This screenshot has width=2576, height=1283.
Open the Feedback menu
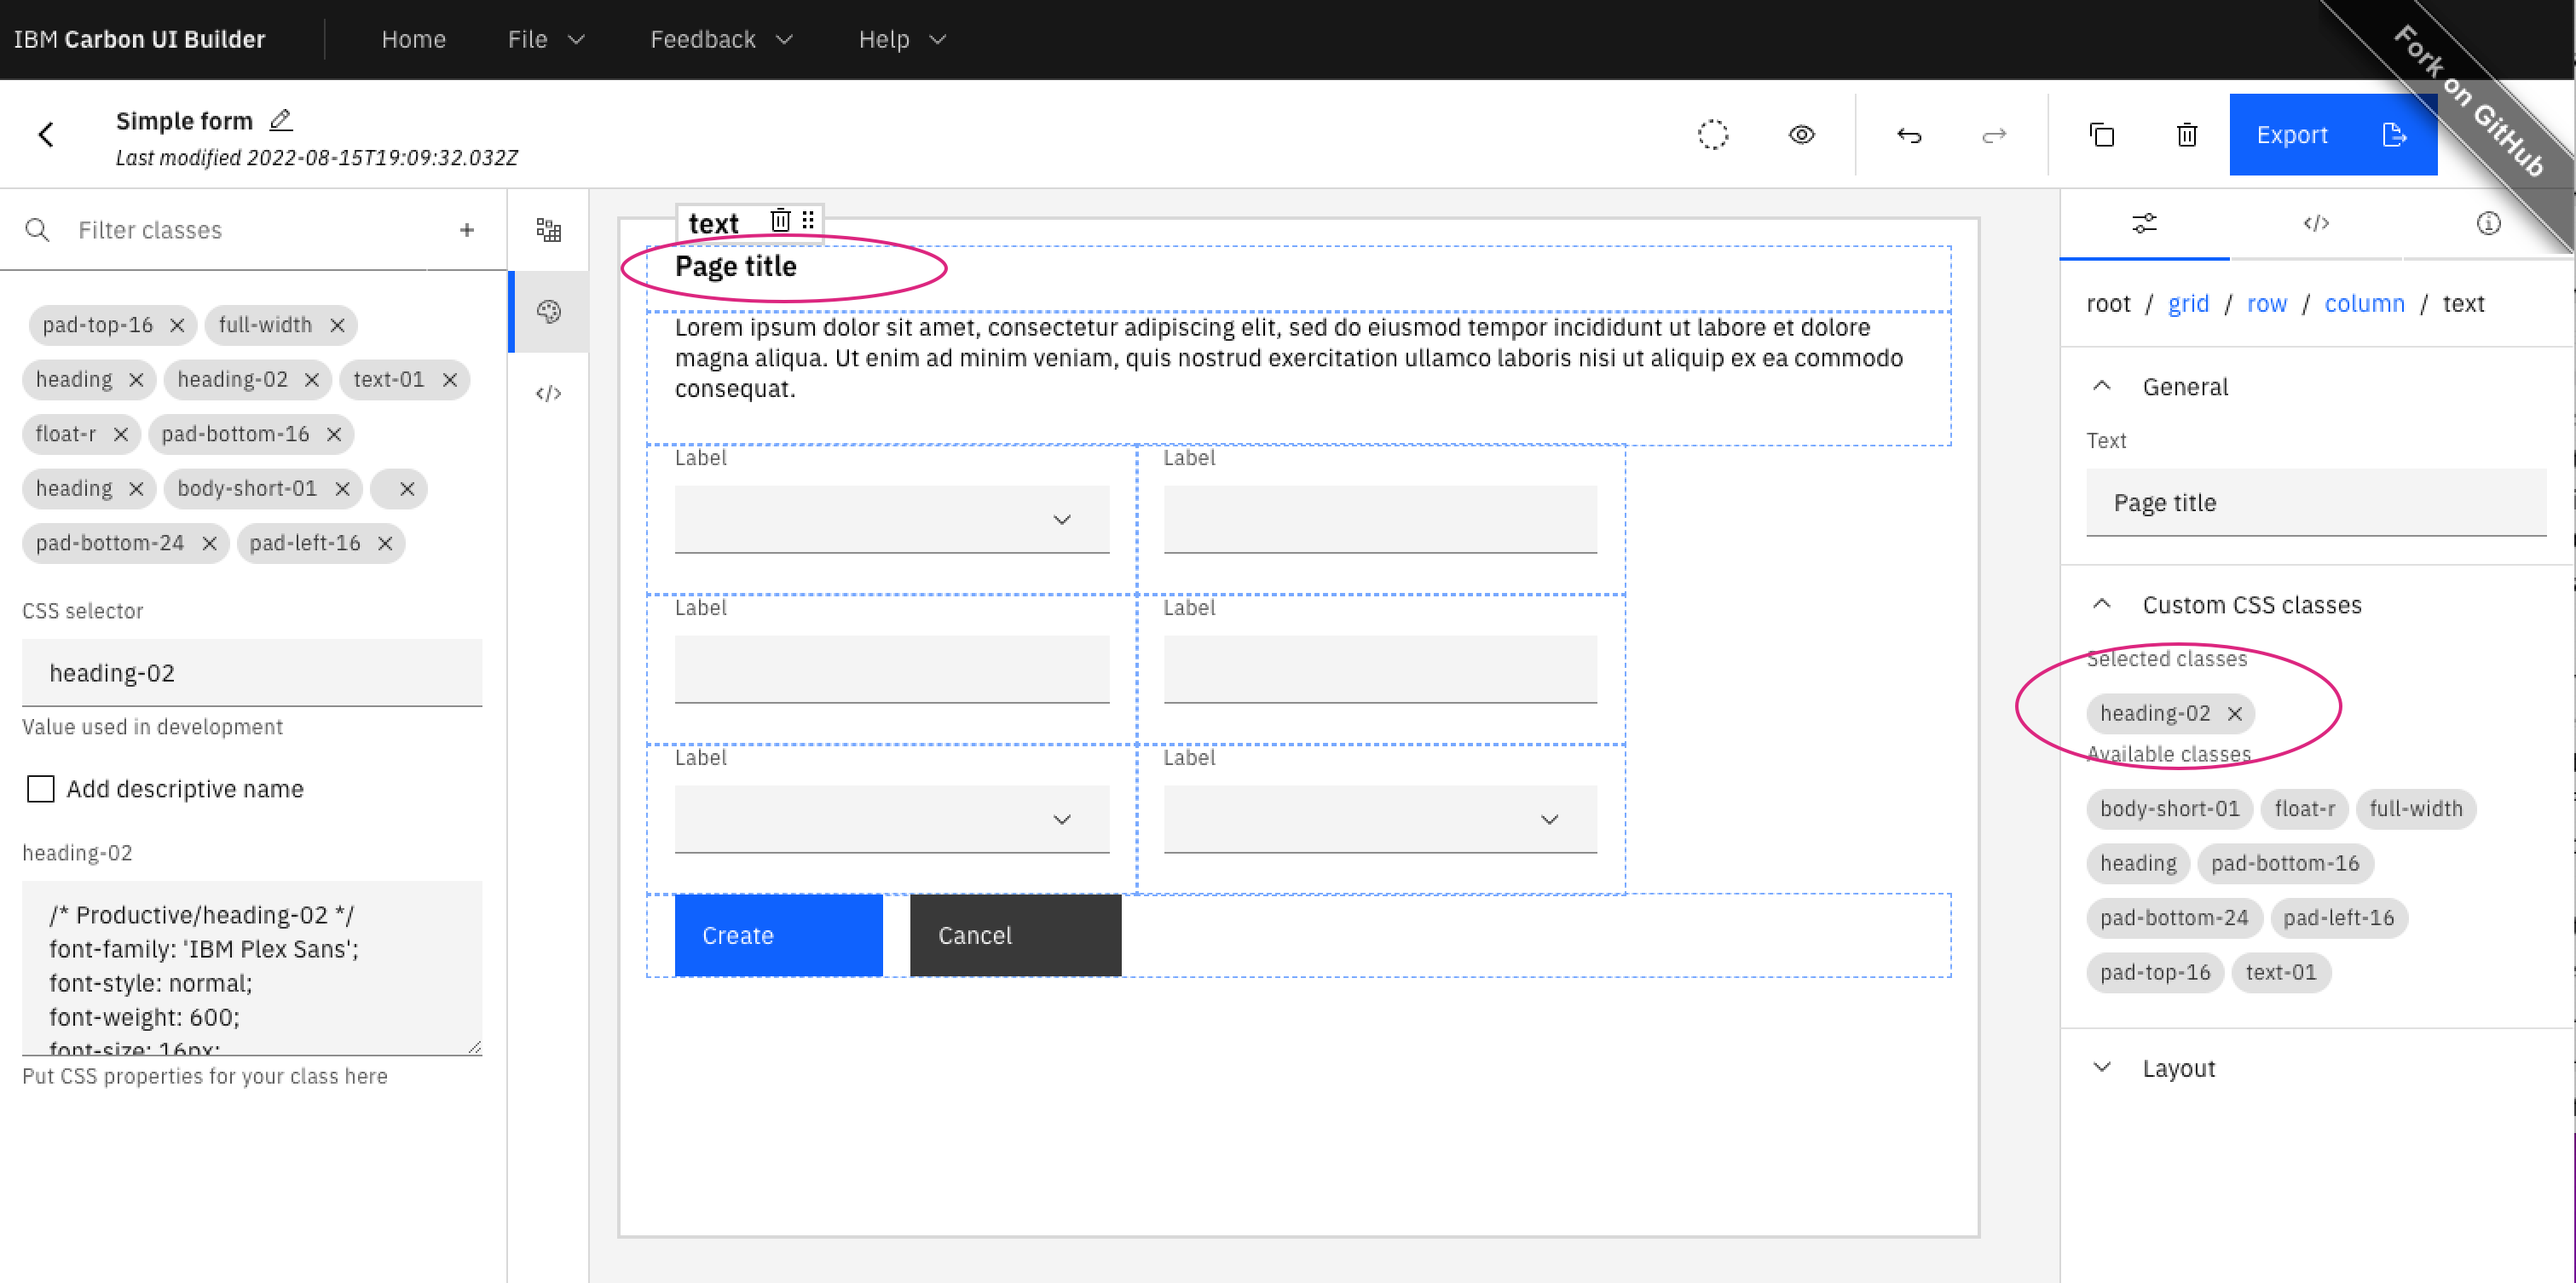[x=720, y=39]
